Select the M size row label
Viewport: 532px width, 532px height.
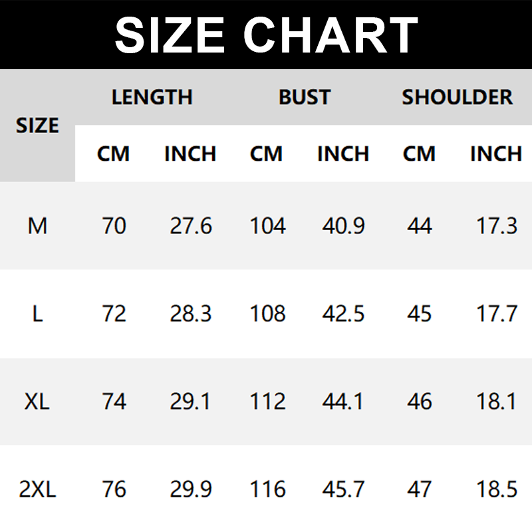point(37,226)
